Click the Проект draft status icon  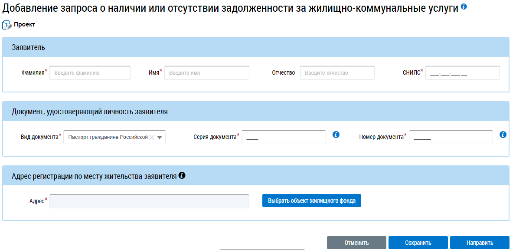click(x=7, y=25)
